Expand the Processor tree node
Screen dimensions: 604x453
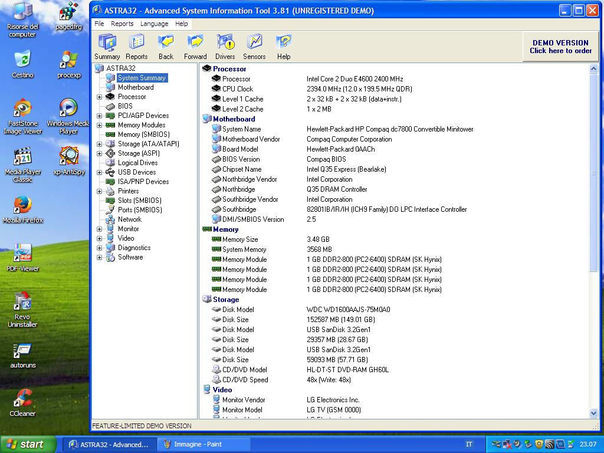(x=100, y=97)
